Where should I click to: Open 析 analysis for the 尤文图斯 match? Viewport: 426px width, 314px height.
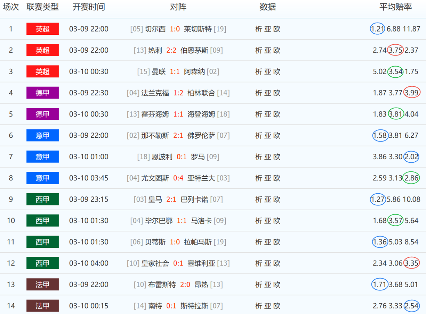pos(258,178)
